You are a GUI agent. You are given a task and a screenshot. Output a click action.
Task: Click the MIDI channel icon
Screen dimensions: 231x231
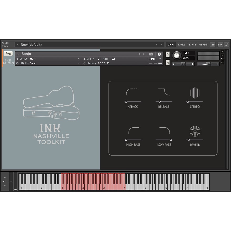pyautogui.click(x=17, y=63)
